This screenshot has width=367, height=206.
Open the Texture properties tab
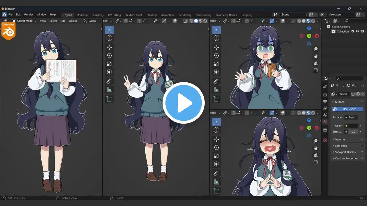325,140
